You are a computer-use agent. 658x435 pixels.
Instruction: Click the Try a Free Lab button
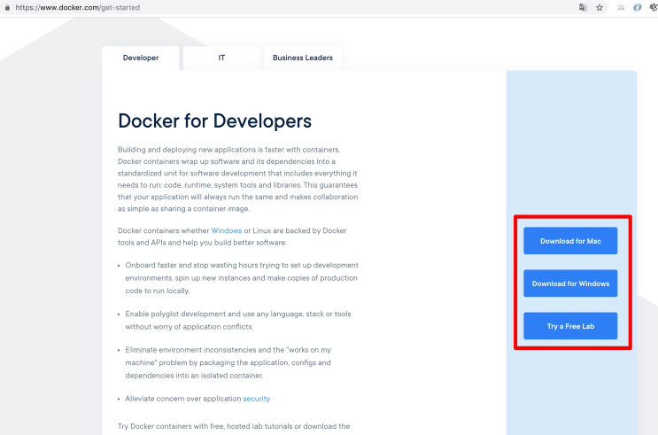570,326
